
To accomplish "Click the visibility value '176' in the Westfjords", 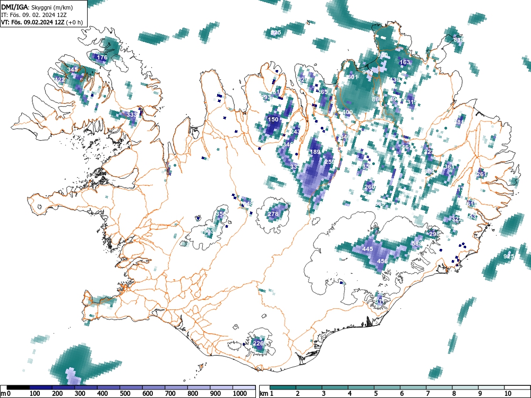I will tap(102, 57).
